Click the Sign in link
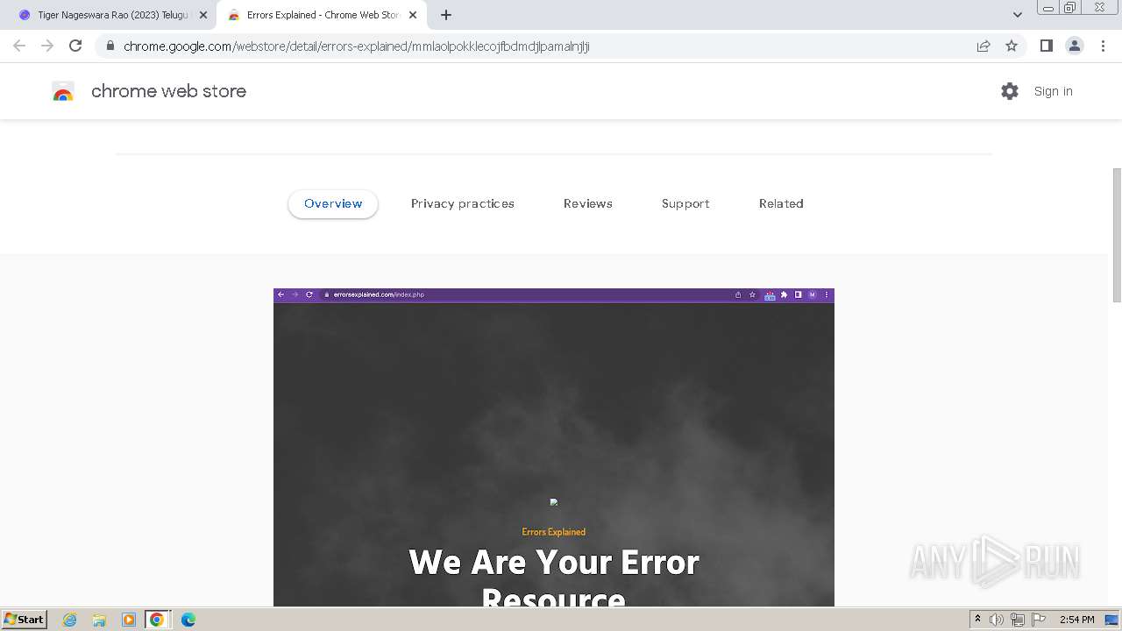The image size is (1122, 631). pyautogui.click(x=1053, y=91)
